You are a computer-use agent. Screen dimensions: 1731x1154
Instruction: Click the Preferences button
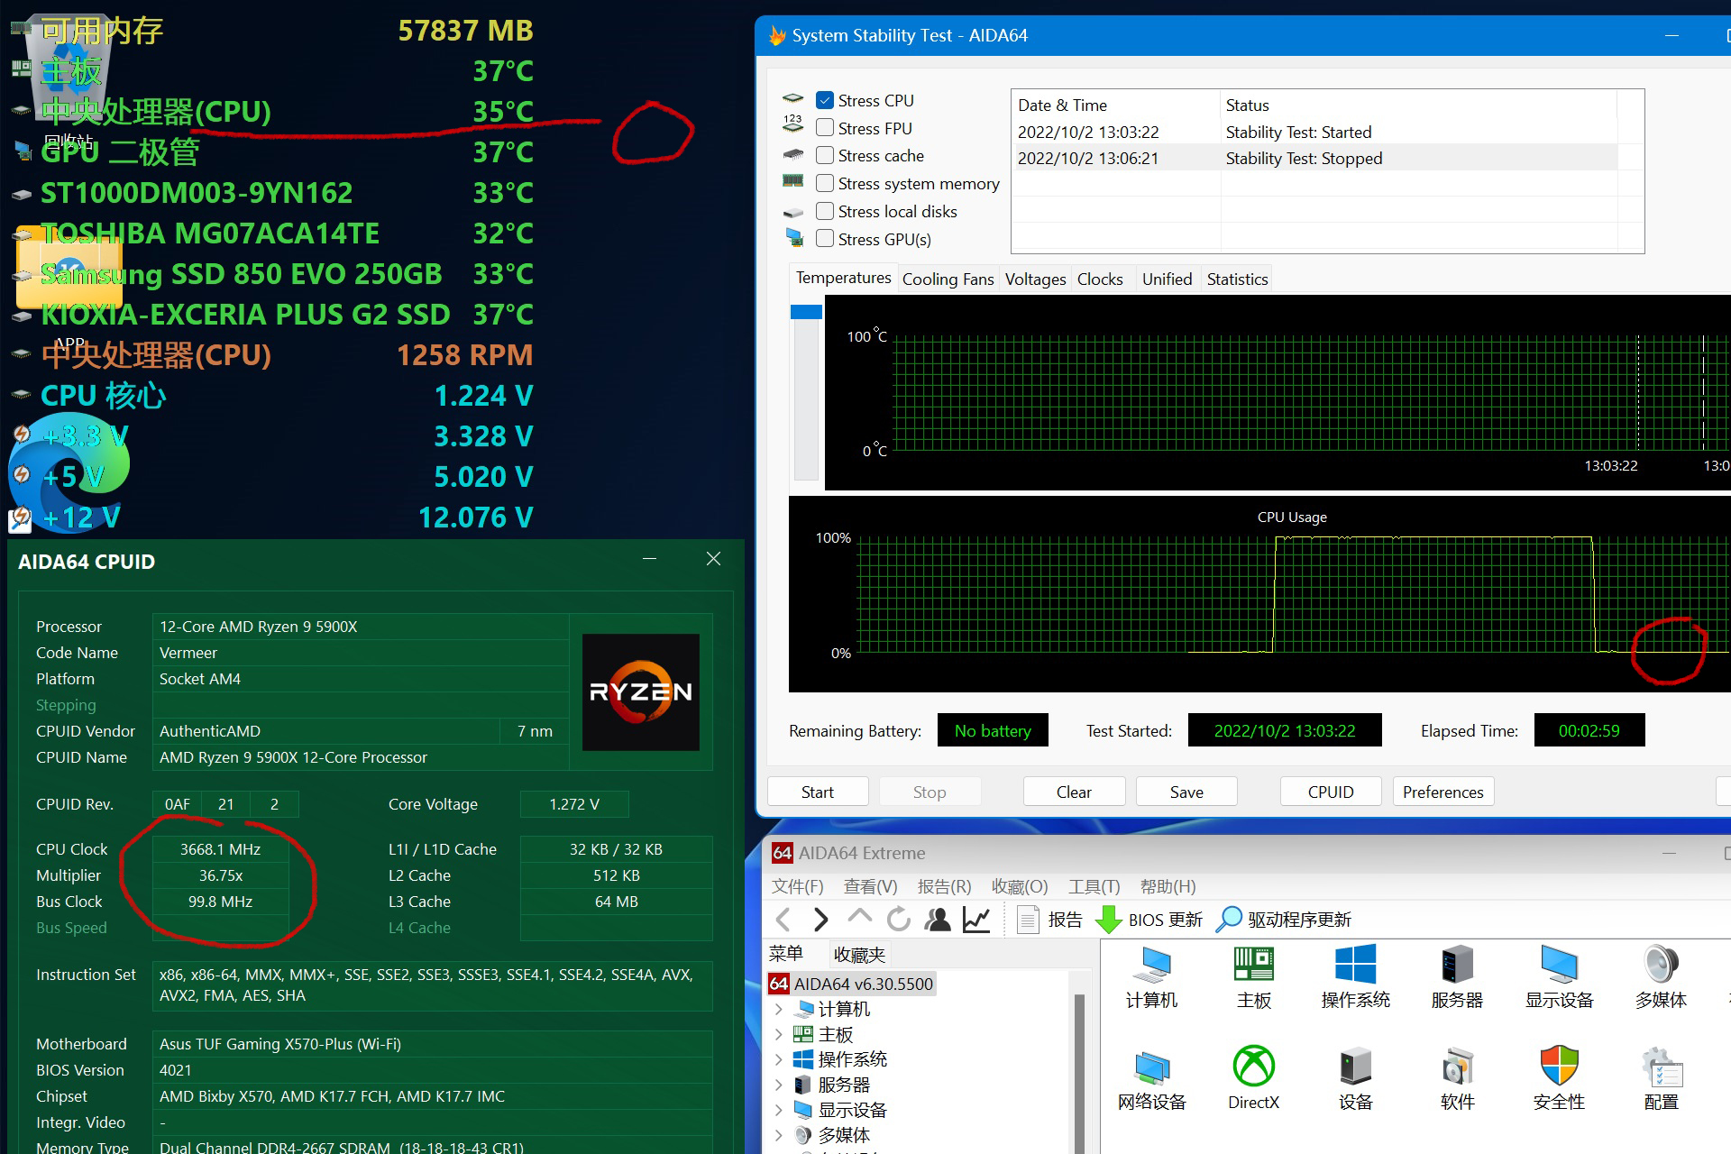click(x=1442, y=792)
